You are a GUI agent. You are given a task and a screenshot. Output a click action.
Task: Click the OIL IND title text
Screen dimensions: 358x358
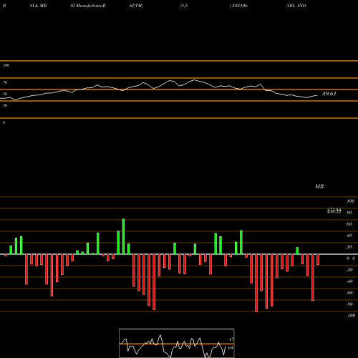tap(296, 6)
